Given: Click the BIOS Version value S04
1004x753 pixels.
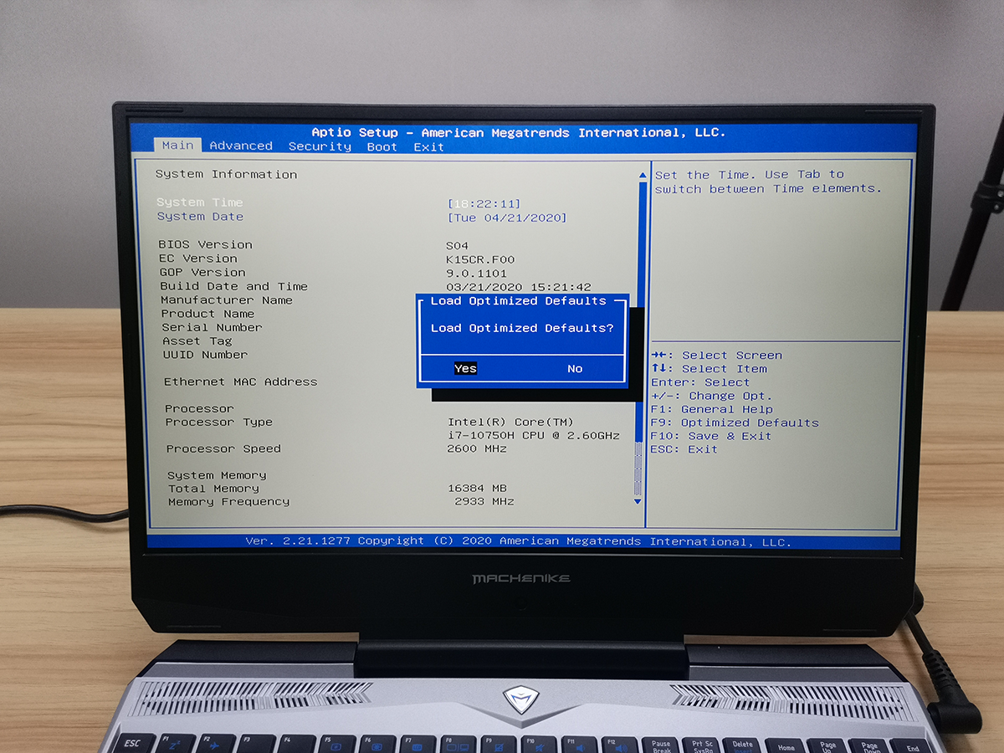Looking at the screenshot, I should pos(457,246).
